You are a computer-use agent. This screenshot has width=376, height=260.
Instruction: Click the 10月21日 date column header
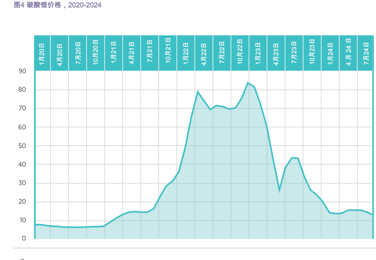[x=168, y=53]
